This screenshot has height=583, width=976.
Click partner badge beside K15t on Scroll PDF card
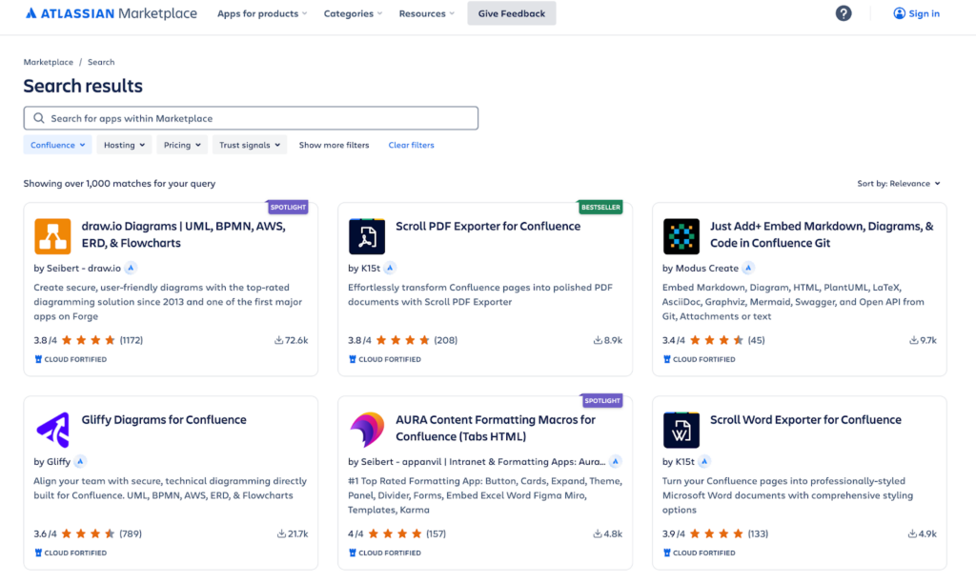point(390,269)
